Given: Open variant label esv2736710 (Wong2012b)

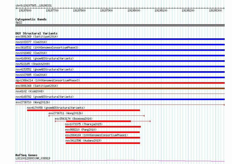Looking at the screenshot, I should tap(33, 102).
